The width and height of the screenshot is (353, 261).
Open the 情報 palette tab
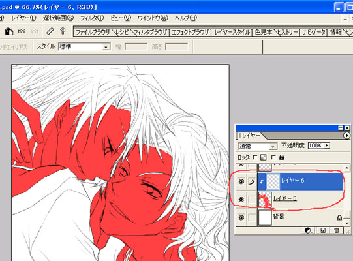pyautogui.click(x=335, y=32)
